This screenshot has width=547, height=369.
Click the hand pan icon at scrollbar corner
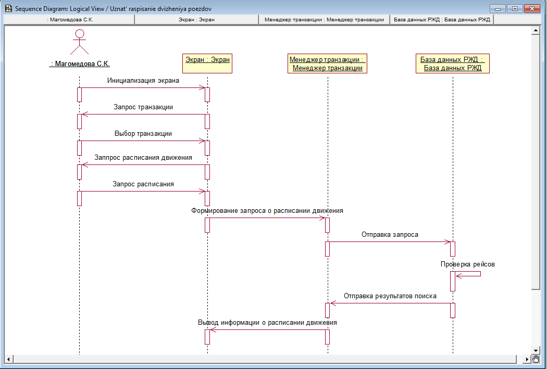536,359
